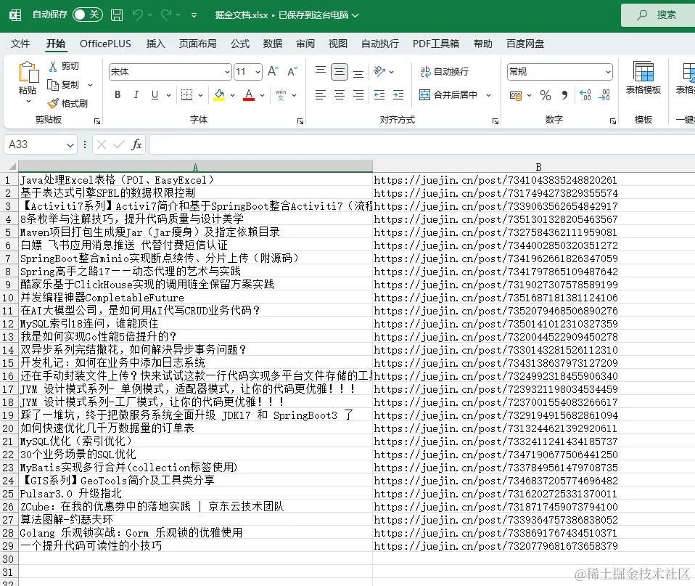Click the 格式刷 format painter button
This screenshot has width=695, height=586.
tap(67, 103)
